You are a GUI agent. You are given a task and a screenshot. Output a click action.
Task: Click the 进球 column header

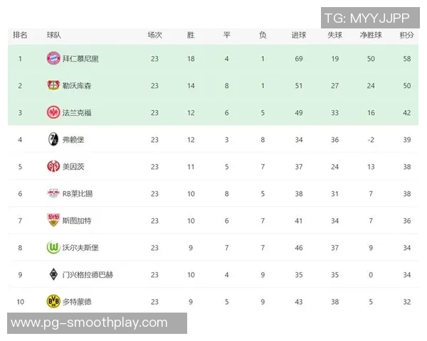click(x=299, y=34)
